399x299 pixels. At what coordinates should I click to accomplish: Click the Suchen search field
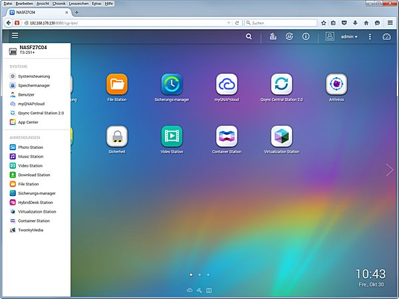[x=281, y=23]
